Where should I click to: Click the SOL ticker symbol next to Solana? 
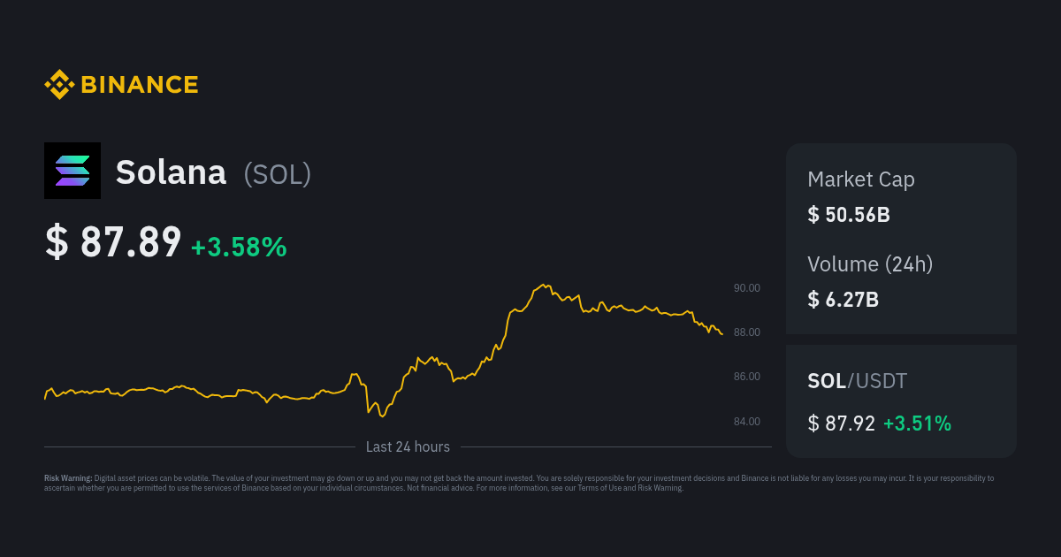(x=276, y=174)
